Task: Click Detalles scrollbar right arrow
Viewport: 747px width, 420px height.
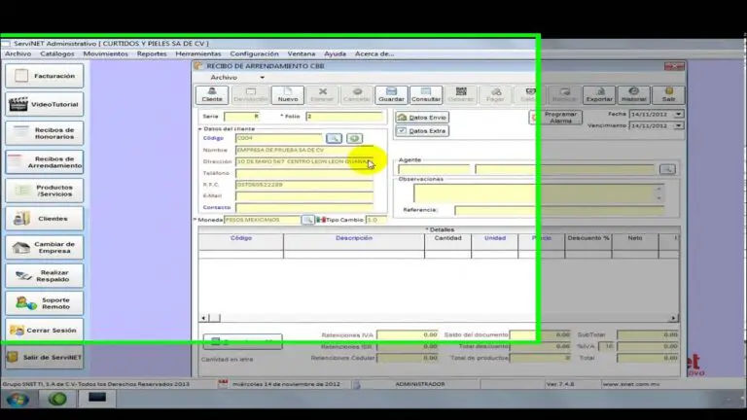Action: click(x=674, y=318)
